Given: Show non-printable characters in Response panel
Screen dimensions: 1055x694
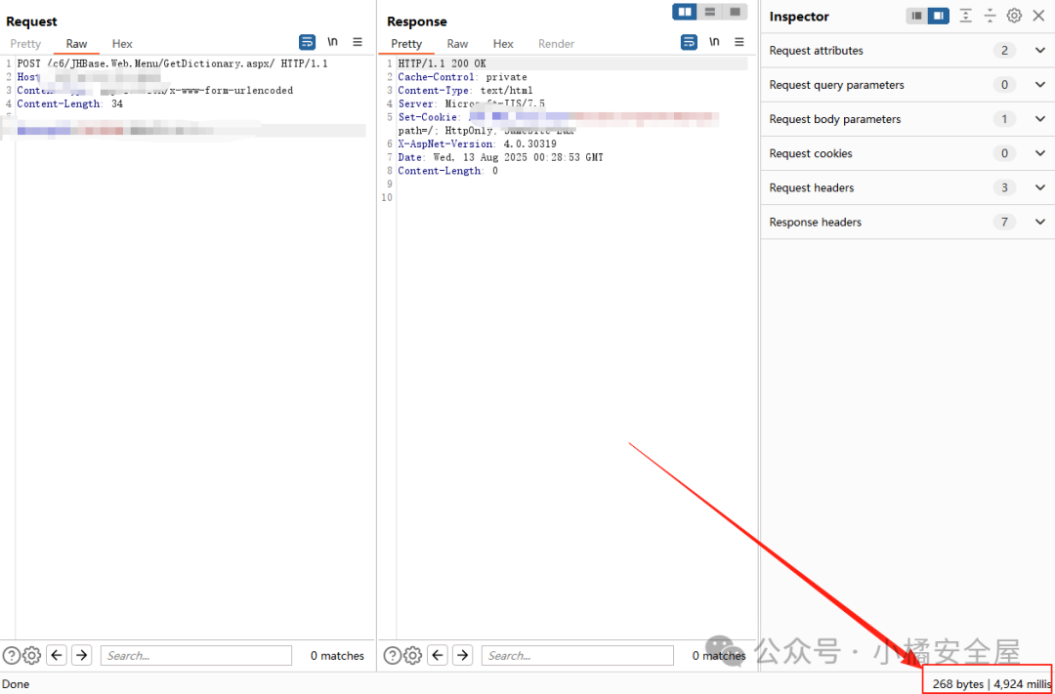Looking at the screenshot, I should point(714,42).
